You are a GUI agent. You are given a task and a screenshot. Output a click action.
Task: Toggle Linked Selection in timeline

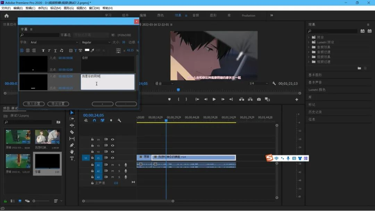pyautogui.click(x=102, y=120)
